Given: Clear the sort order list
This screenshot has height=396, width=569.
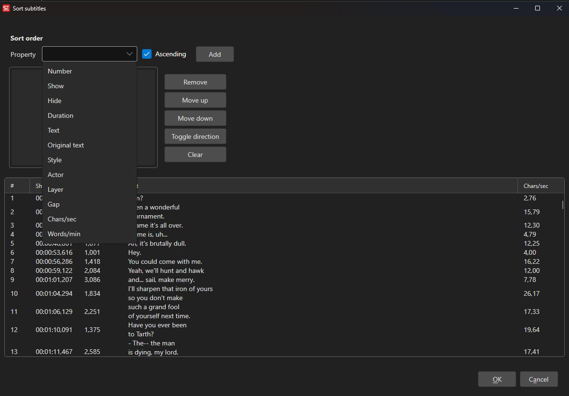Looking at the screenshot, I should [x=195, y=155].
